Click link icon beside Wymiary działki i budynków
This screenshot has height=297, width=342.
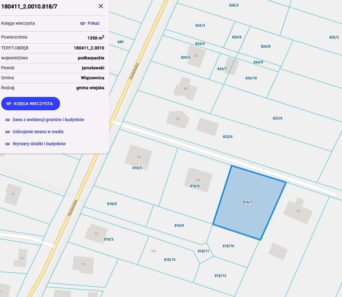8,144
